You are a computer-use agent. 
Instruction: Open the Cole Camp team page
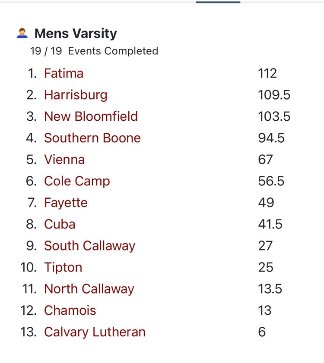[x=77, y=181]
